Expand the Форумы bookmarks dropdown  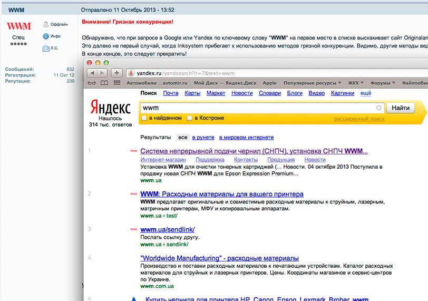[x=383, y=83]
